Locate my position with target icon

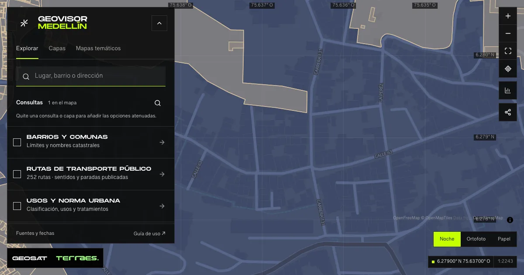[x=508, y=69]
